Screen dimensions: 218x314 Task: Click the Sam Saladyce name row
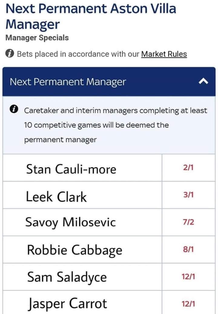pos(82,277)
